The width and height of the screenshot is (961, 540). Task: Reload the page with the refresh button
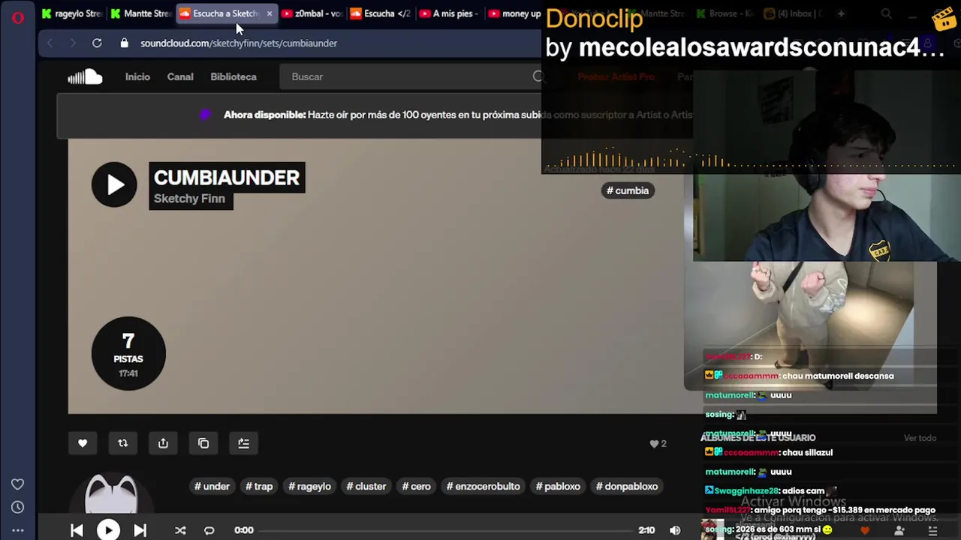pos(97,43)
